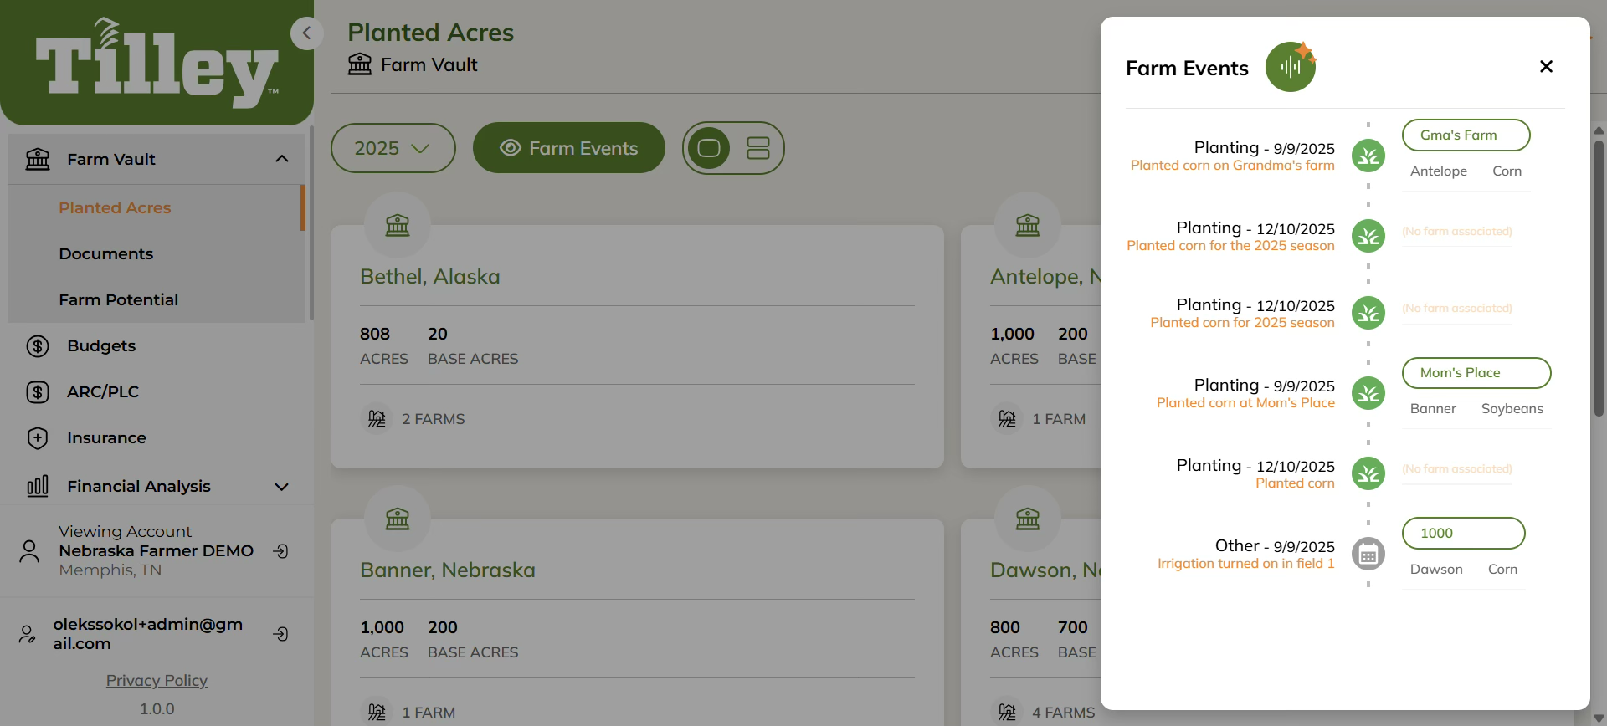Click the user icon next to Viewing Account
The height and width of the screenshot is (726, 1607).
[x=29, y=550]
